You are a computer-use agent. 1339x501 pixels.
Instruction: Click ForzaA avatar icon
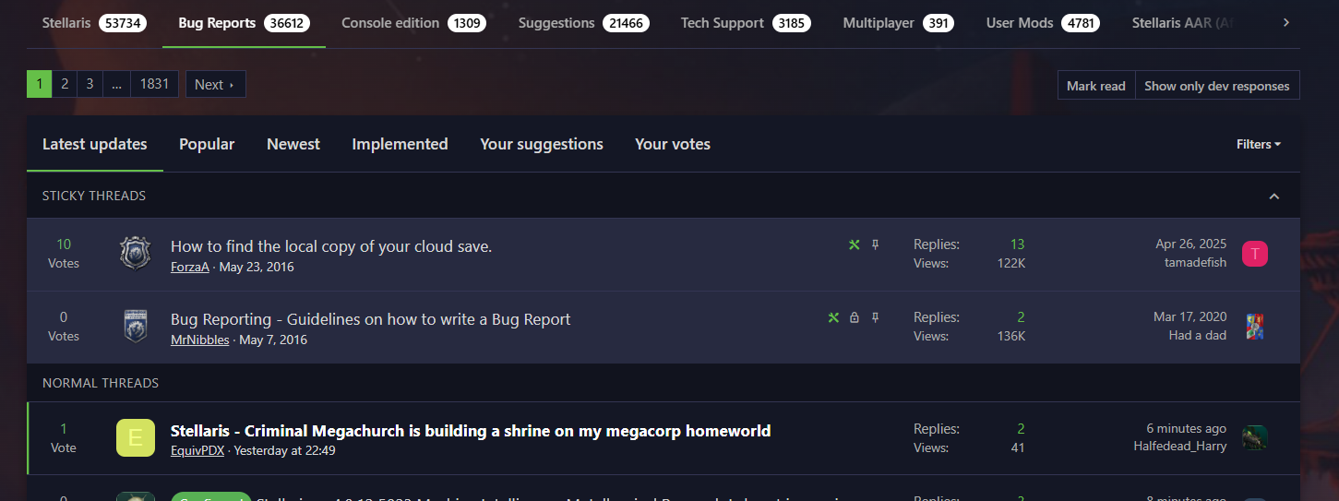tap(136, 253)
